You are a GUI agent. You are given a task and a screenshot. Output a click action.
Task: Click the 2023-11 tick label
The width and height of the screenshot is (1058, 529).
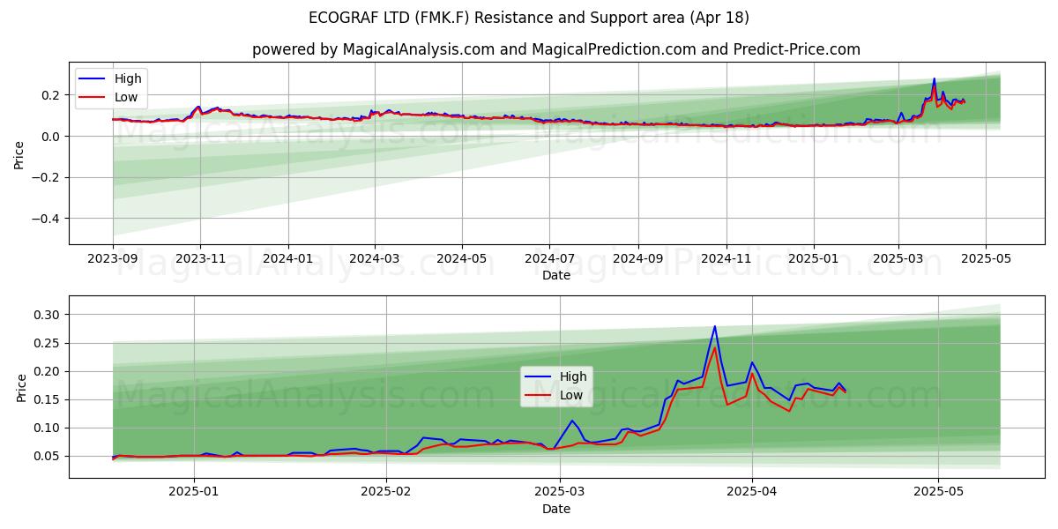pos(200,258)
